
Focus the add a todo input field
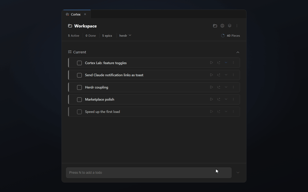point(149,173)
